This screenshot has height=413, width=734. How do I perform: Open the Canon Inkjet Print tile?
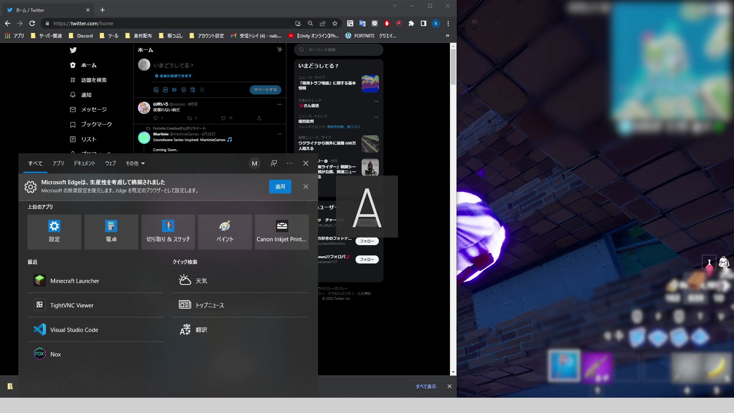(282, 232)
